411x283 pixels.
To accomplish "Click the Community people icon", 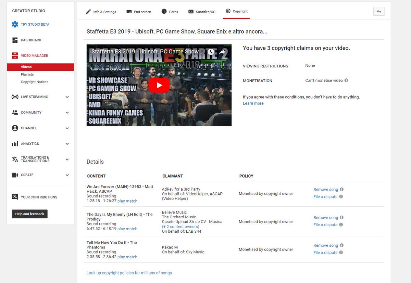I will (x=15, y=112).
